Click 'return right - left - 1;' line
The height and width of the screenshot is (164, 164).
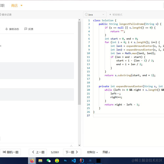[x=122, y=104]
